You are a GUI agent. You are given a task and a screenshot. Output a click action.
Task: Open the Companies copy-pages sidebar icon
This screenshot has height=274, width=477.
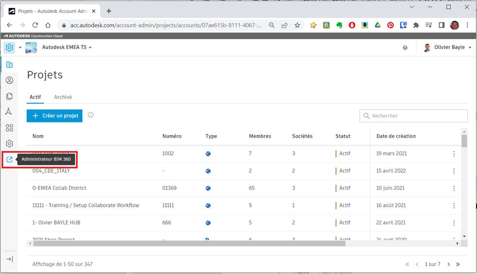9,96
